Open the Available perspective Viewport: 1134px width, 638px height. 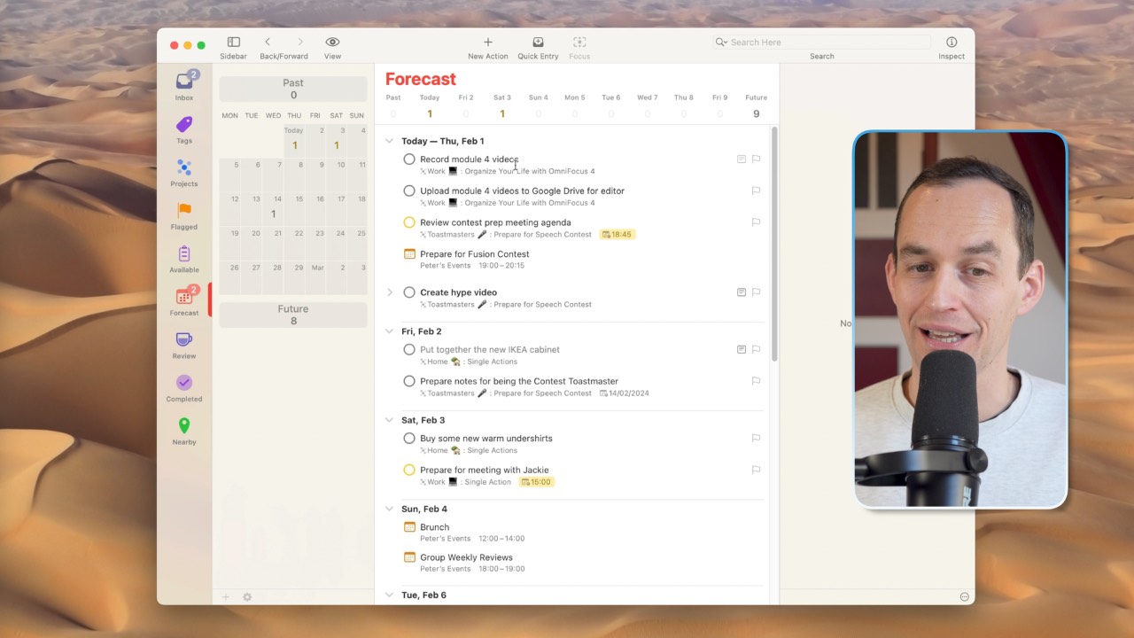coord(184,259)
